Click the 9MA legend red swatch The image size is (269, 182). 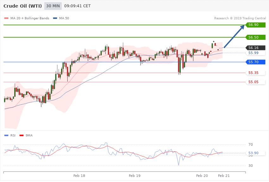(x=22, y=136)
